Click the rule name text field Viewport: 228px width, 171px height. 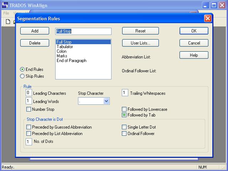[x=84, y=31]
